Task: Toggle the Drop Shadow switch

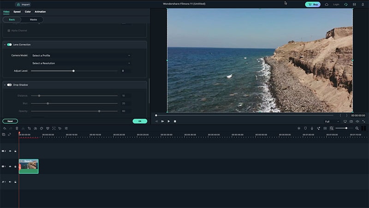Action: pos(9,85)
